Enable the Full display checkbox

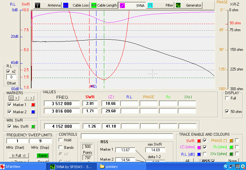coord(227,98)
